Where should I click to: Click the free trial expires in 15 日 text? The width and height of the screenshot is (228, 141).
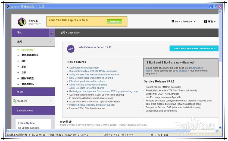[x=68, y=20]
